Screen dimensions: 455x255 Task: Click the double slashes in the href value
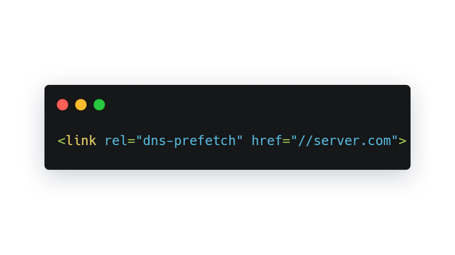point(306,141)
